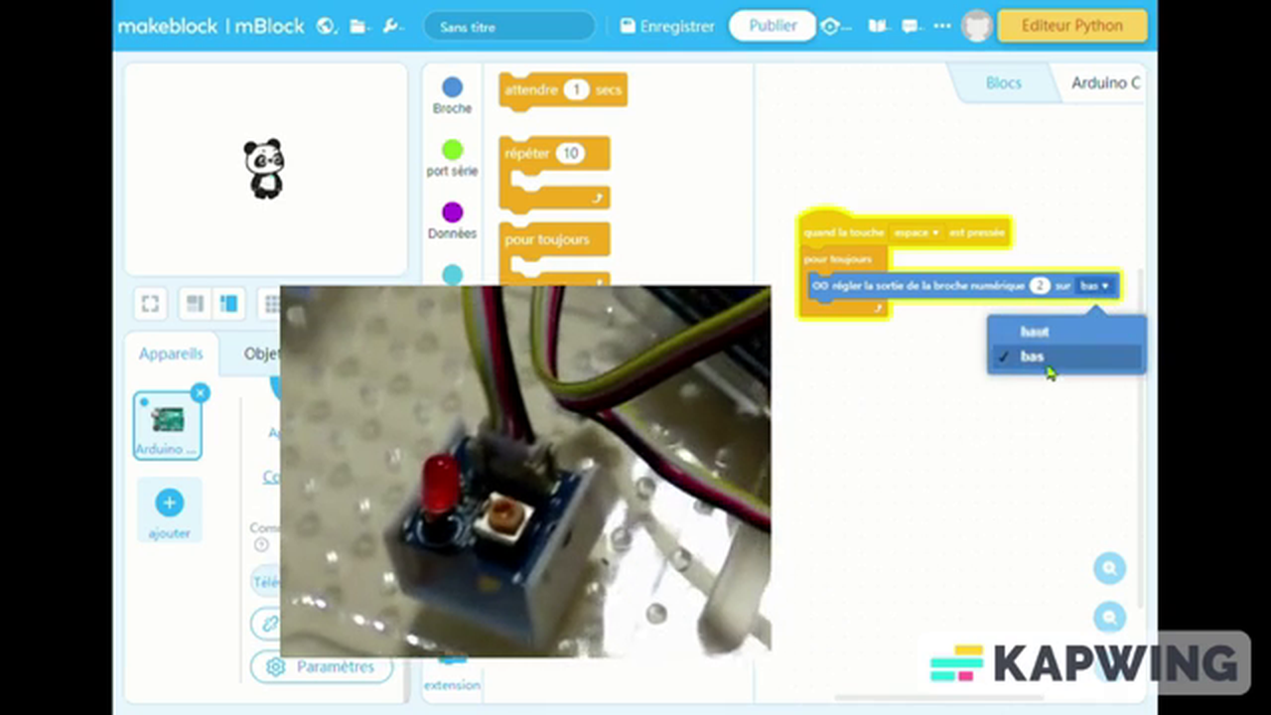Switch to the Arduino C tab
1271x715 pixels.
(1104, 83)
